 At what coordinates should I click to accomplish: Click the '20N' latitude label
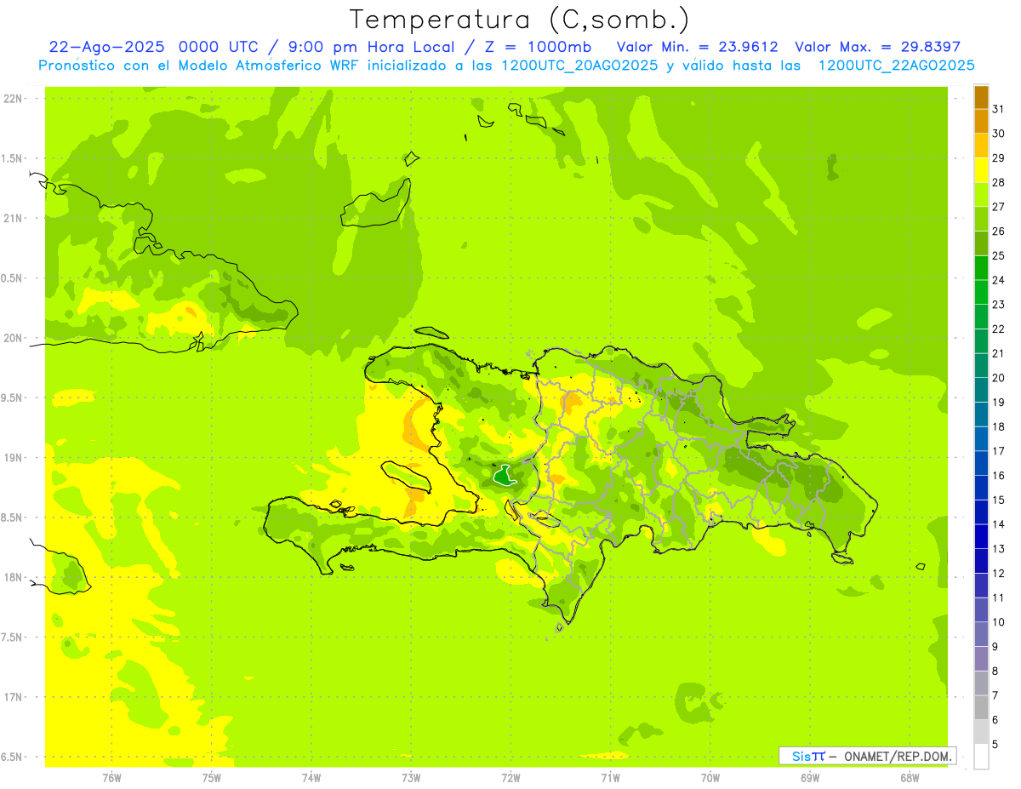click(x=14, y=338)
